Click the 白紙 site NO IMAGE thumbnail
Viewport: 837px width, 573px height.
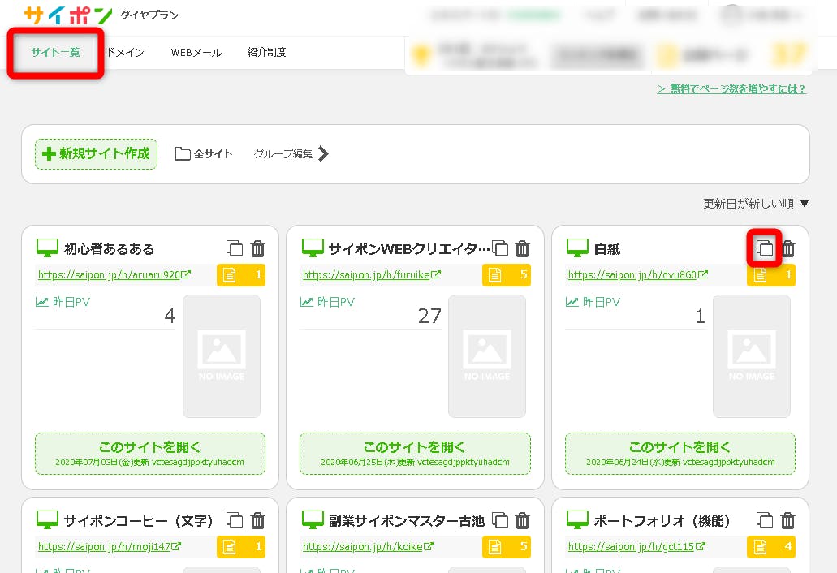point(751,355)
